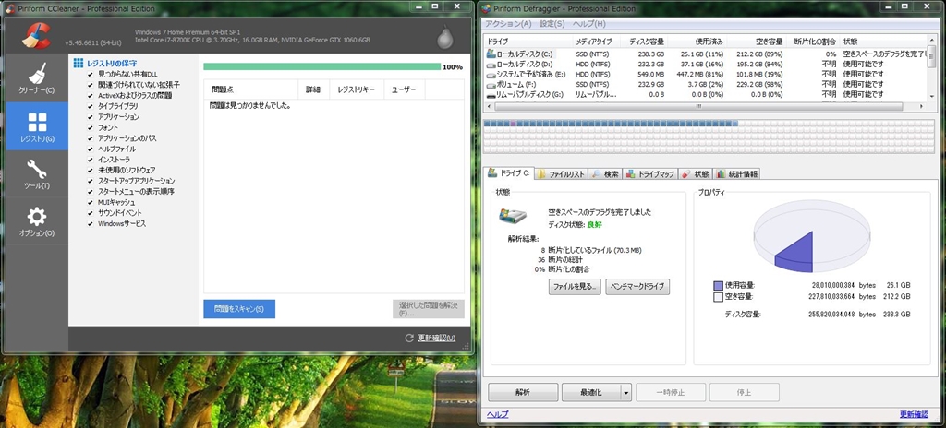946x428 pixels.
Task: Select リムーバブルディスク (G:) drive icon
Action: click(491, 95)
